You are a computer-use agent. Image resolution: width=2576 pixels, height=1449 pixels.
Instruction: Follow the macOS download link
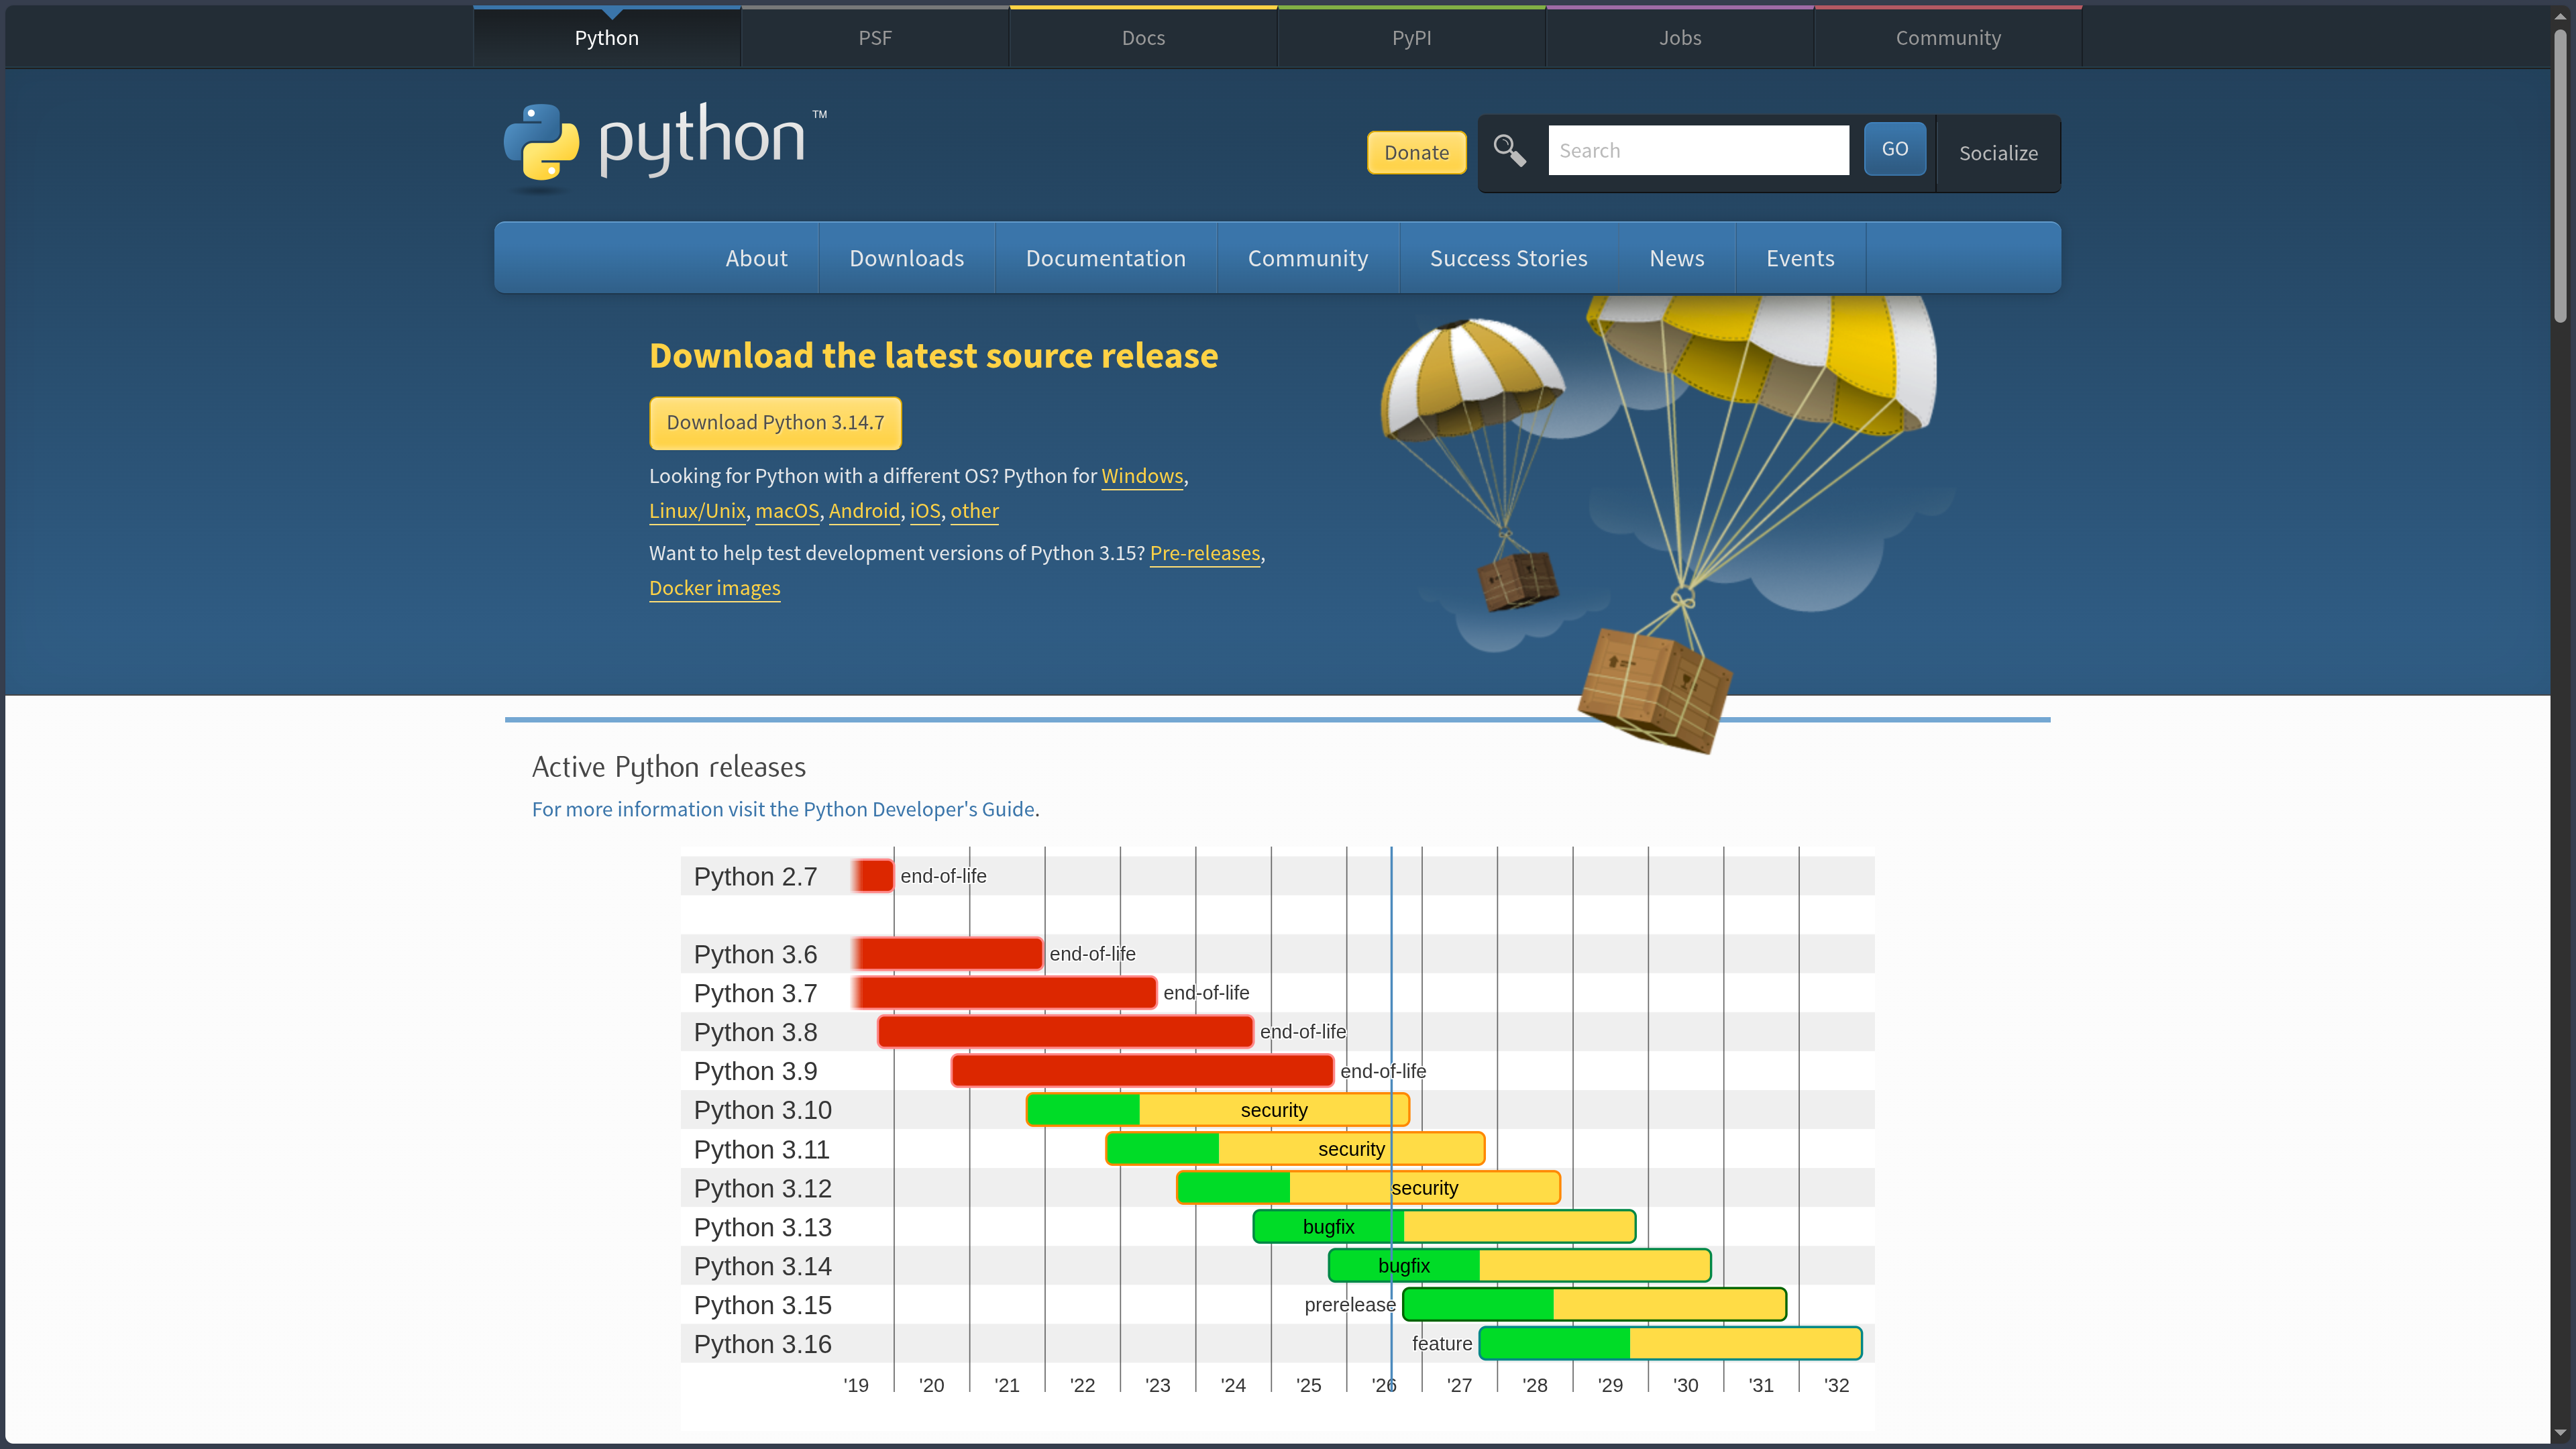coord(787,511)
